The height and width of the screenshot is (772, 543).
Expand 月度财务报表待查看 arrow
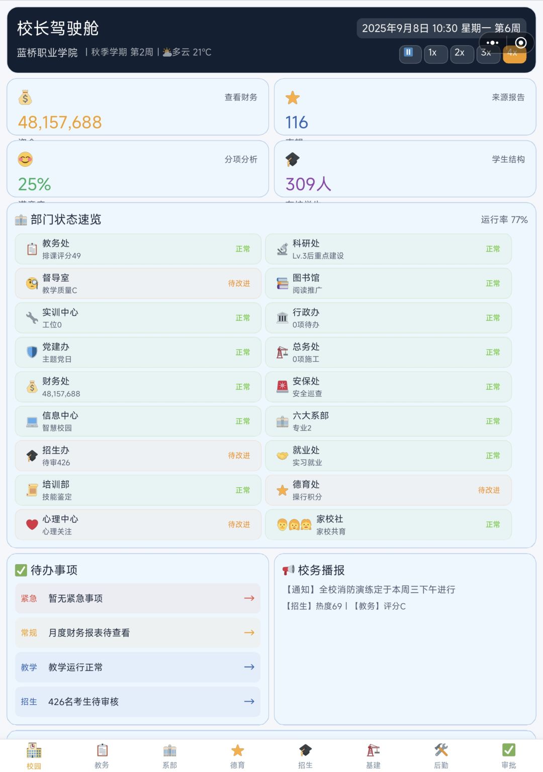pyautogui.click(x=249, y=633)
